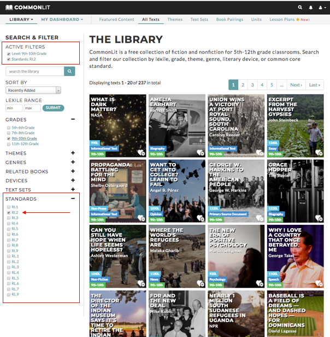
Task: Expand the Text Sets filter section
Action: point(73,189)
